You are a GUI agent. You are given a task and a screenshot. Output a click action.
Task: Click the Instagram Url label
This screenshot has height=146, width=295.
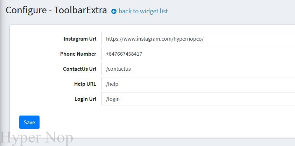(x=80, y=39)
